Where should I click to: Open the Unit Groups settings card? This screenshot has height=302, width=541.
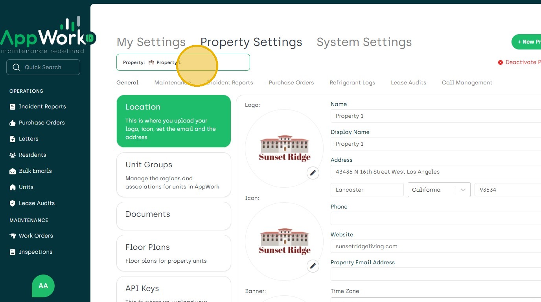tap(174, 175)
